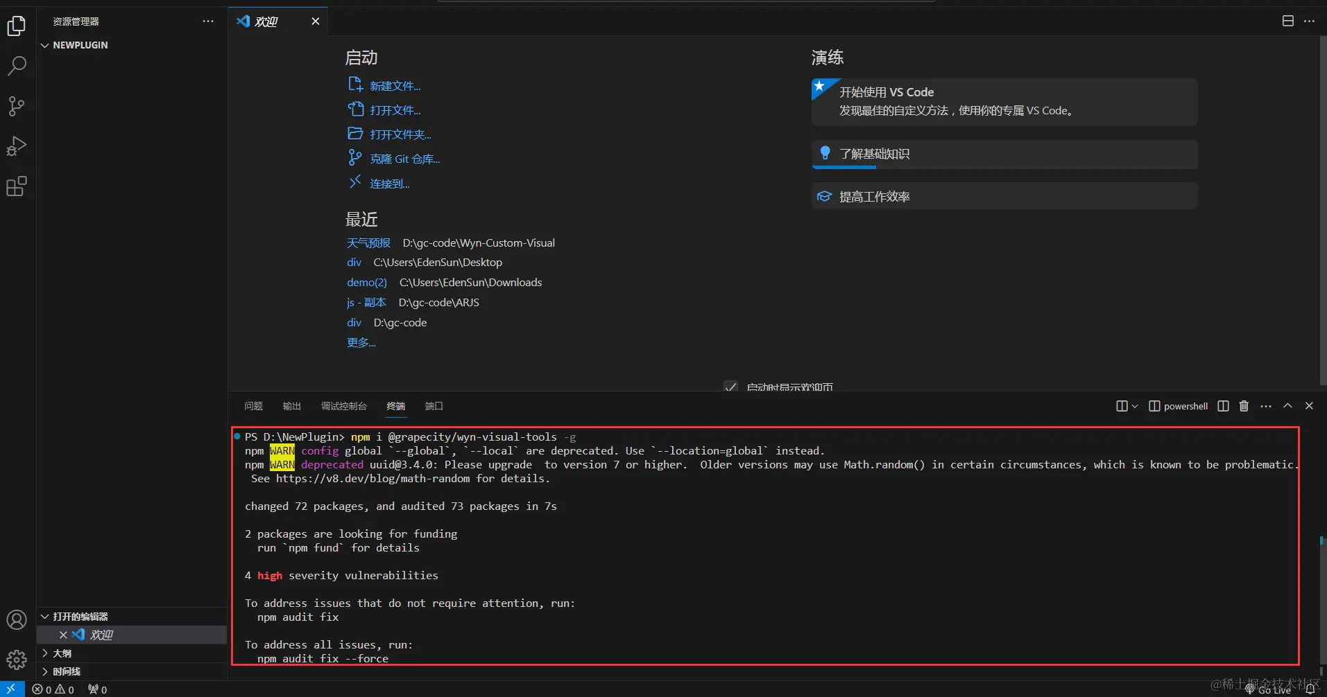Open the 了解基础知识 walkthrough
Image resolution: width=1327 pixels, height=697 pixels.
click(x=1004, y=154)
